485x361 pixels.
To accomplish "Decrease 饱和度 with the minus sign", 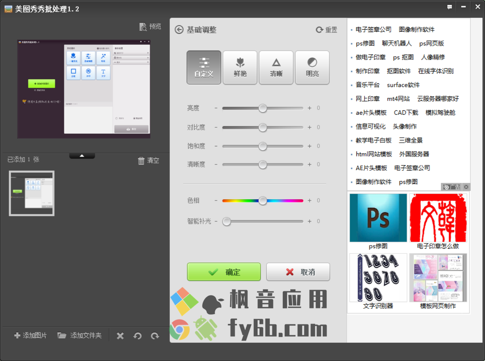I will tap(216, 146).
